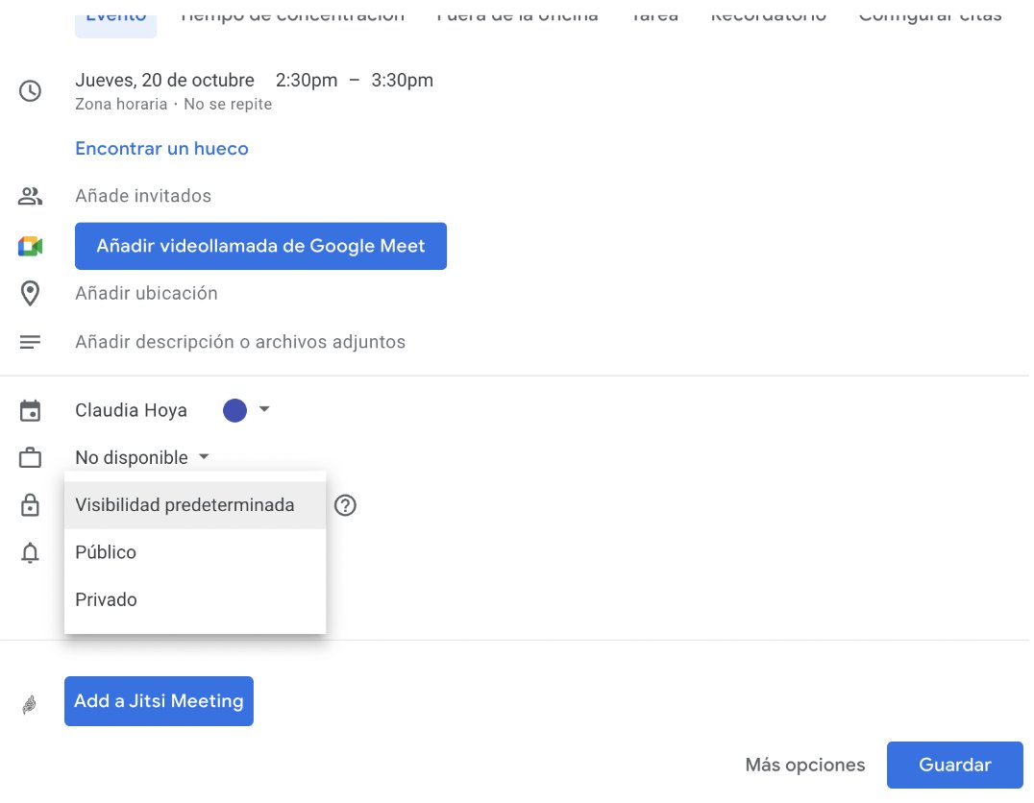1034x803 pixels.
Task: Click the Añade invitados field
Action: (x=143, y=196)
